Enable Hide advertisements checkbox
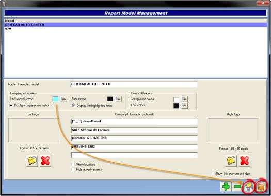The width and height of the screenshot is (271, 196). click(x=73, y=169)
